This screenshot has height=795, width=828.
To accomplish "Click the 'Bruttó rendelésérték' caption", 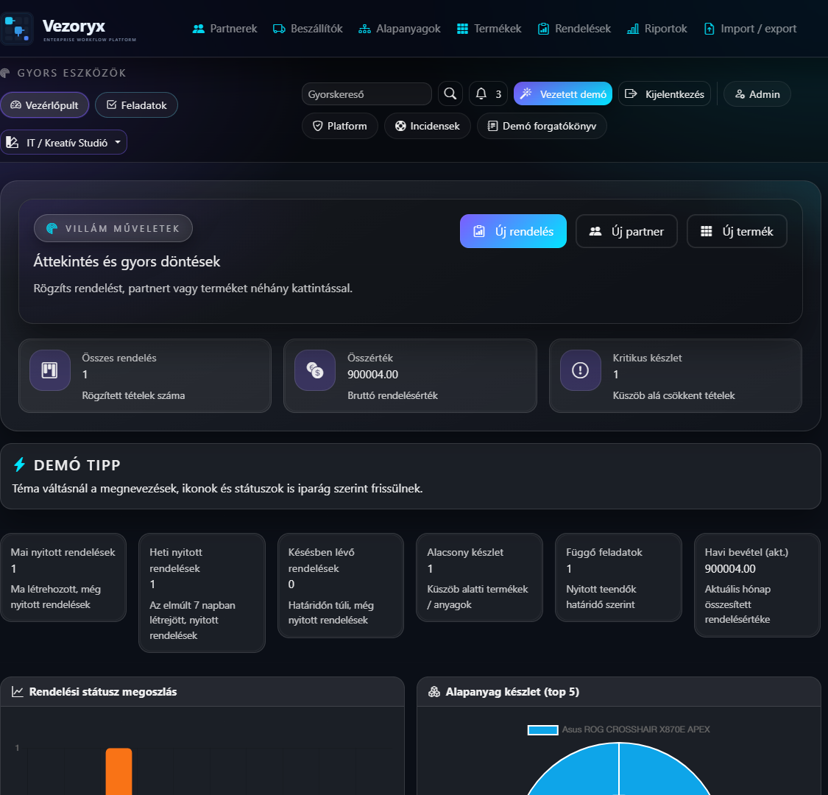I will pyautogui.click(x=392, y=395).
